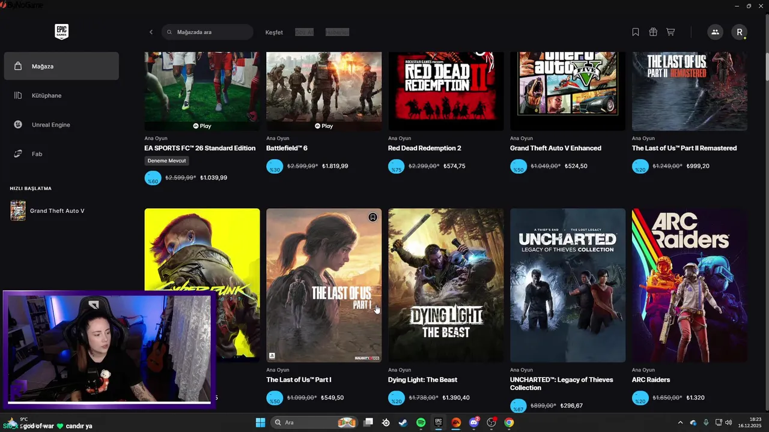Open OBS Studio from the taskbar
This screenshot has height=432, width=769.
[491, 422]
